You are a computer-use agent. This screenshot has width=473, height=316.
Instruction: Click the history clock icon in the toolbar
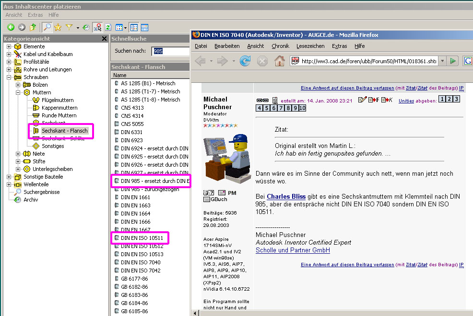click(x=86, y=27)
